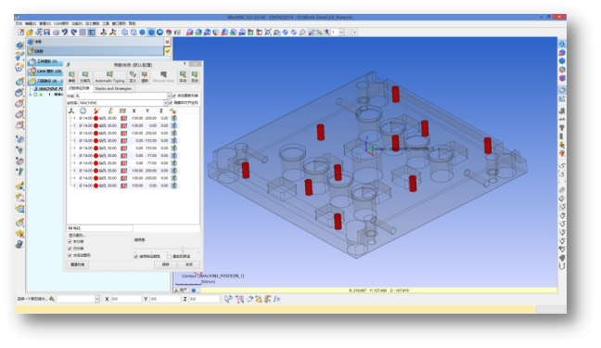
Task: Click the pencil column header icon in table
Action: [x=96, y=110]
